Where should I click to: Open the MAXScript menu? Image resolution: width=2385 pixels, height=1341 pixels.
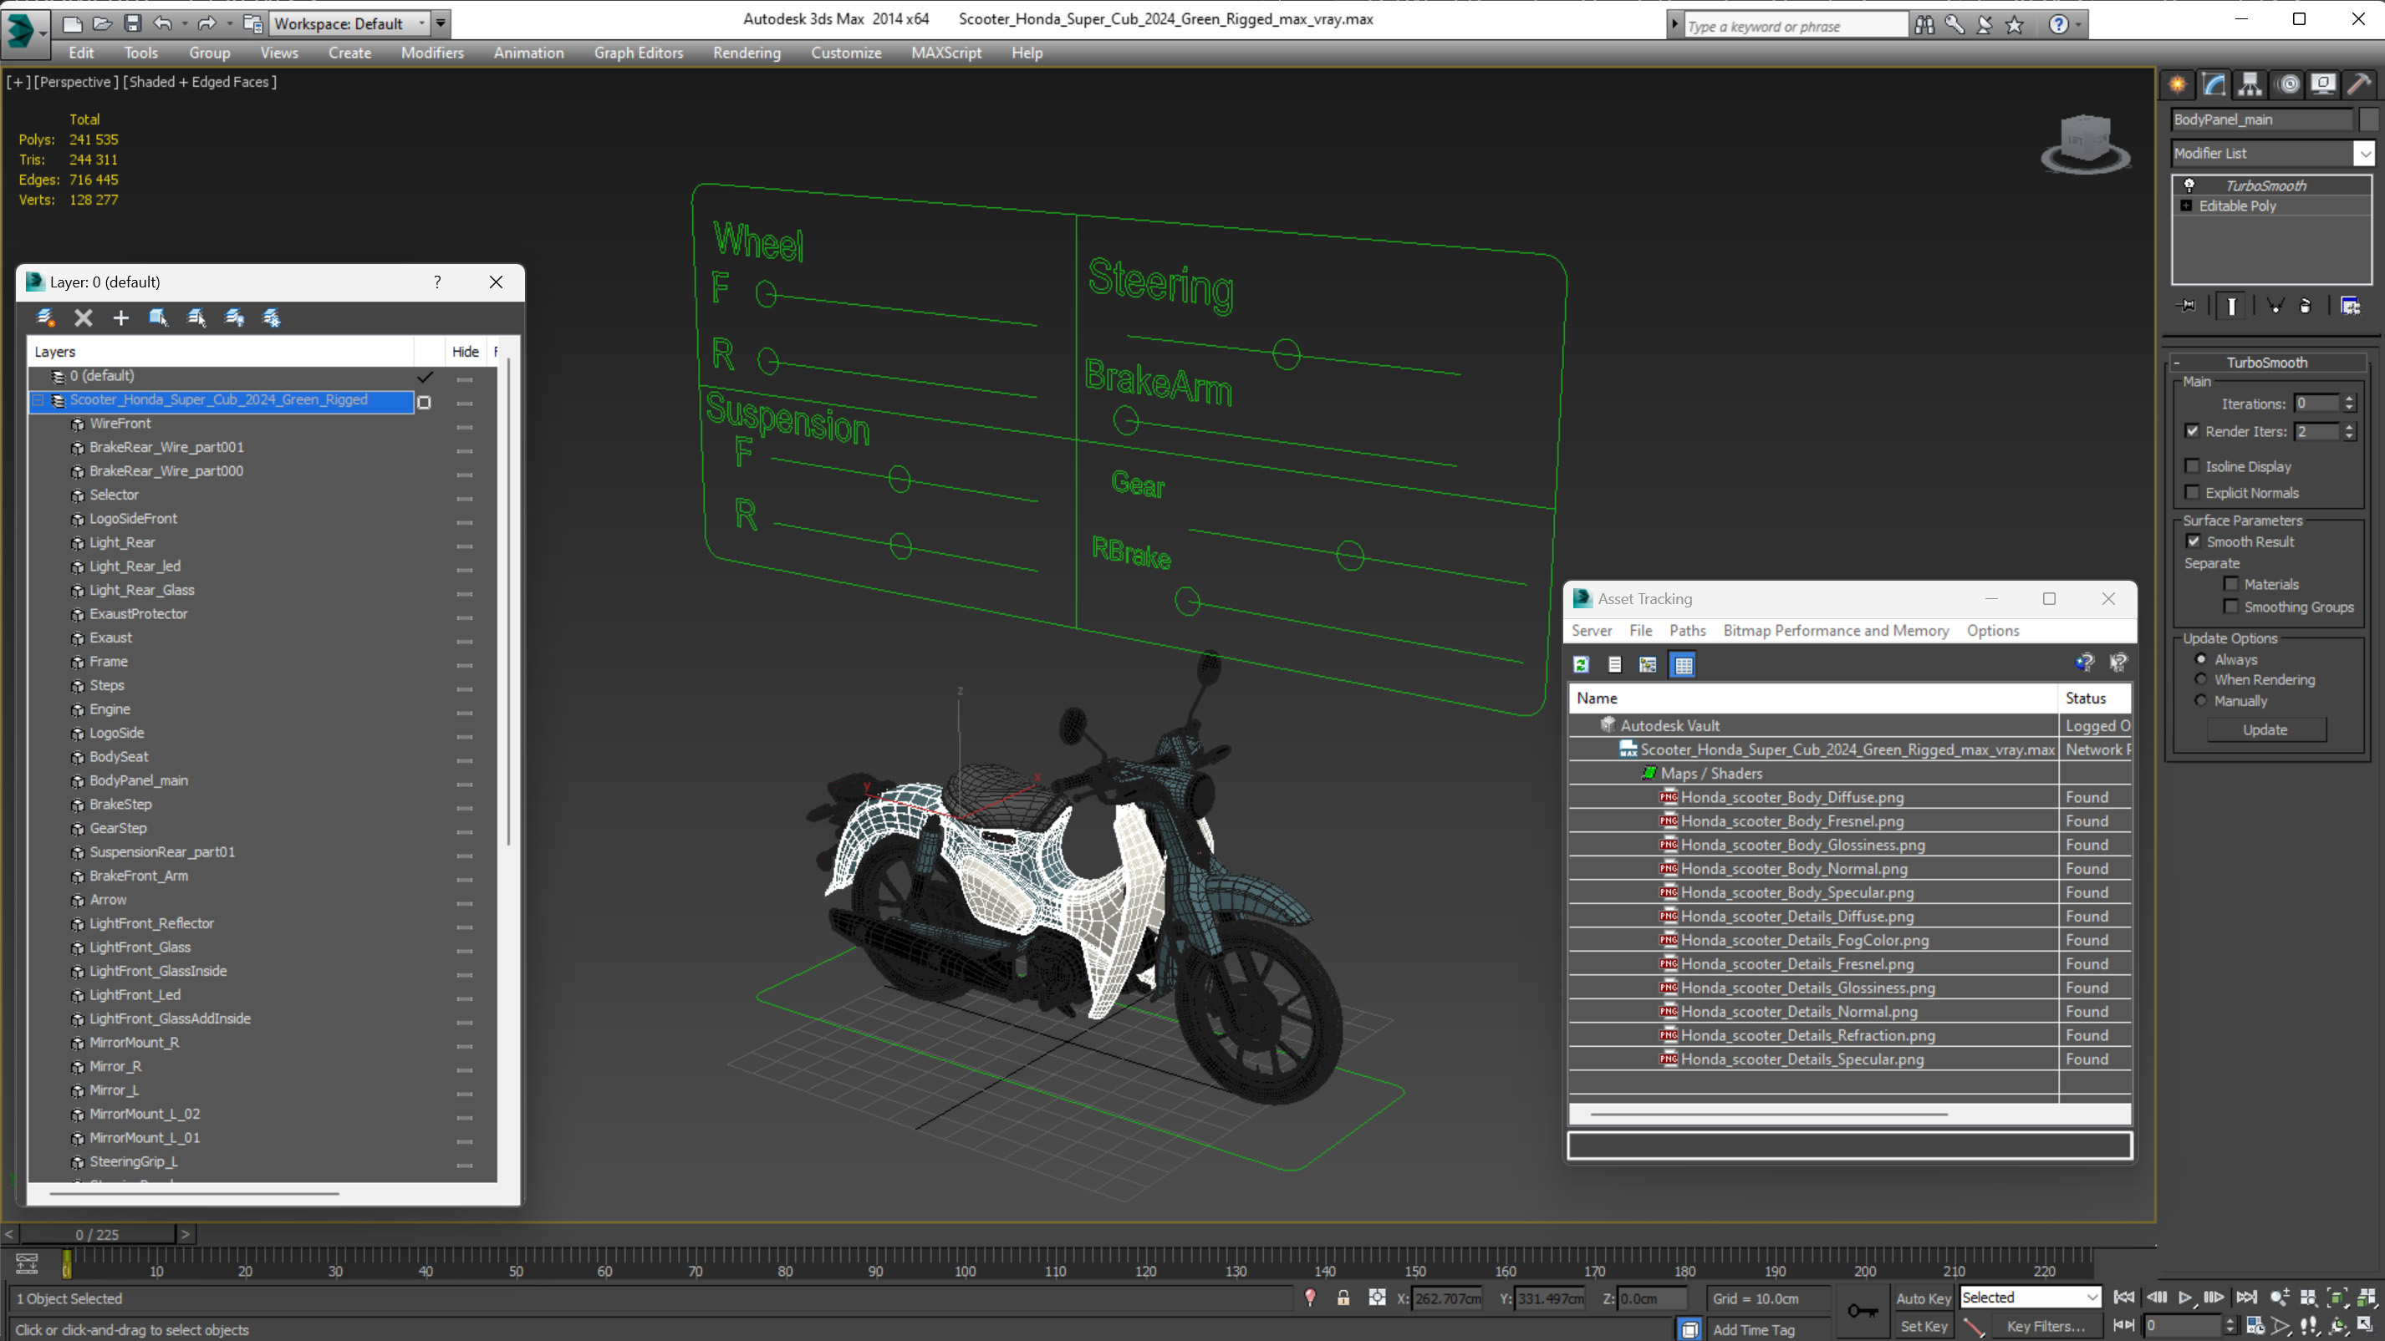click(946, 53)
